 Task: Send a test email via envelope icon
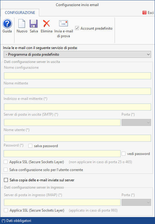click(x=64, y=23)
